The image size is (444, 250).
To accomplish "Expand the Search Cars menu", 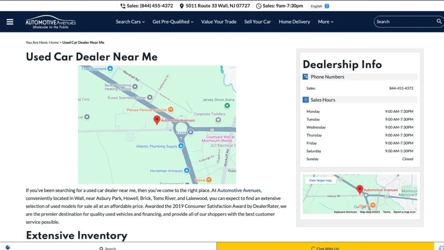I will [130, 22].
